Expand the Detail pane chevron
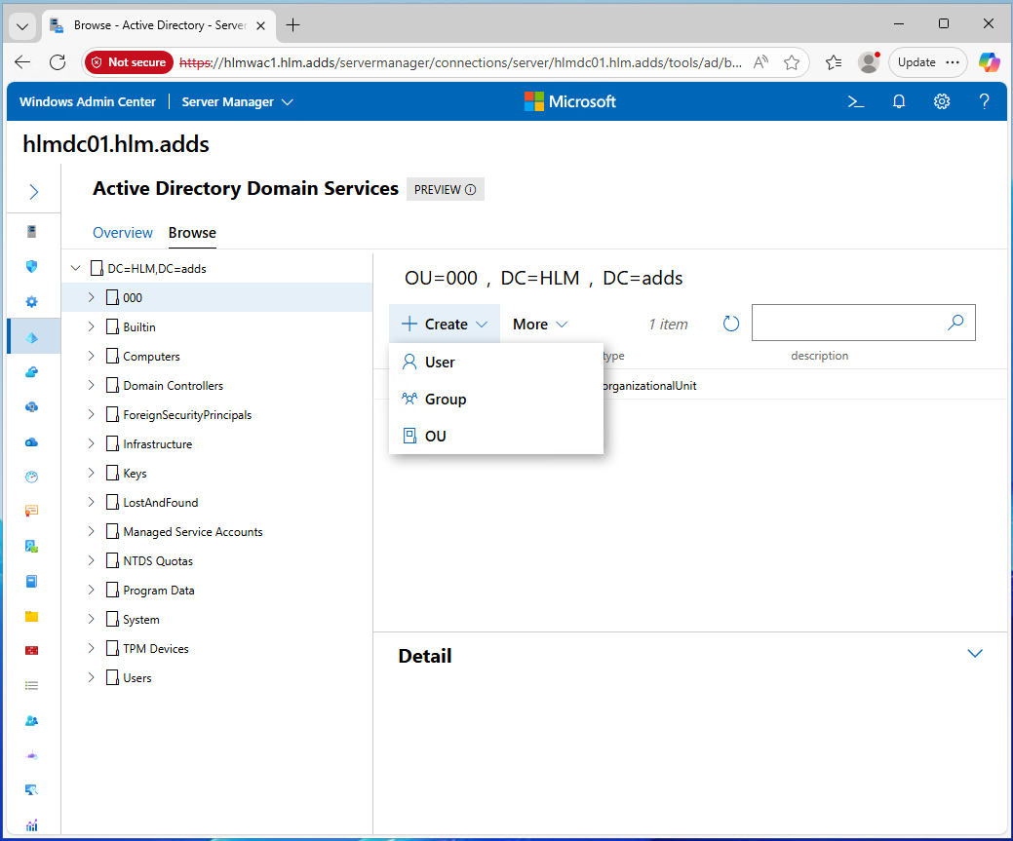Image resolution: width=1013 pixels, height=841 pixels. (974, 654)
